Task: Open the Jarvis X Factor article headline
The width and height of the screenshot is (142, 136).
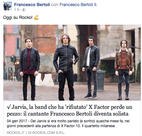Action: 70,110
